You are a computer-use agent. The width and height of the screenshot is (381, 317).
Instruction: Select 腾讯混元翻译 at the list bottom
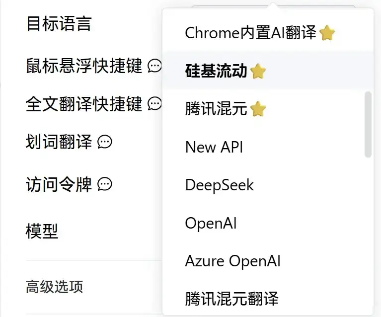264,299
